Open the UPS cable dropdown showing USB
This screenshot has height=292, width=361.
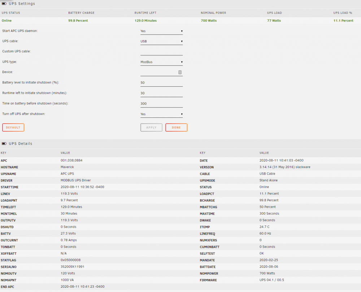[x=161, y=42]
